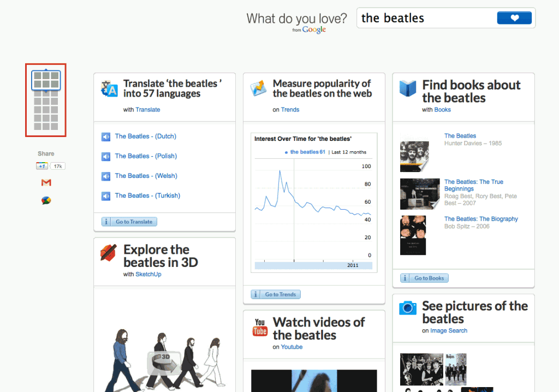Click the info icon beside Go to Translate
559x392 pixels.
tap(106, 222)
